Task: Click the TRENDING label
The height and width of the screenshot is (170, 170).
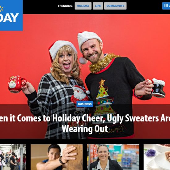Action: pyautogui.click(x=65, y=6)
